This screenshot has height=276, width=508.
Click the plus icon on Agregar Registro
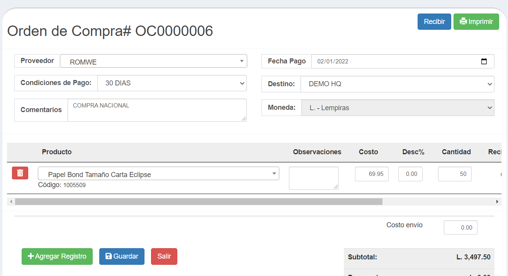31,256
